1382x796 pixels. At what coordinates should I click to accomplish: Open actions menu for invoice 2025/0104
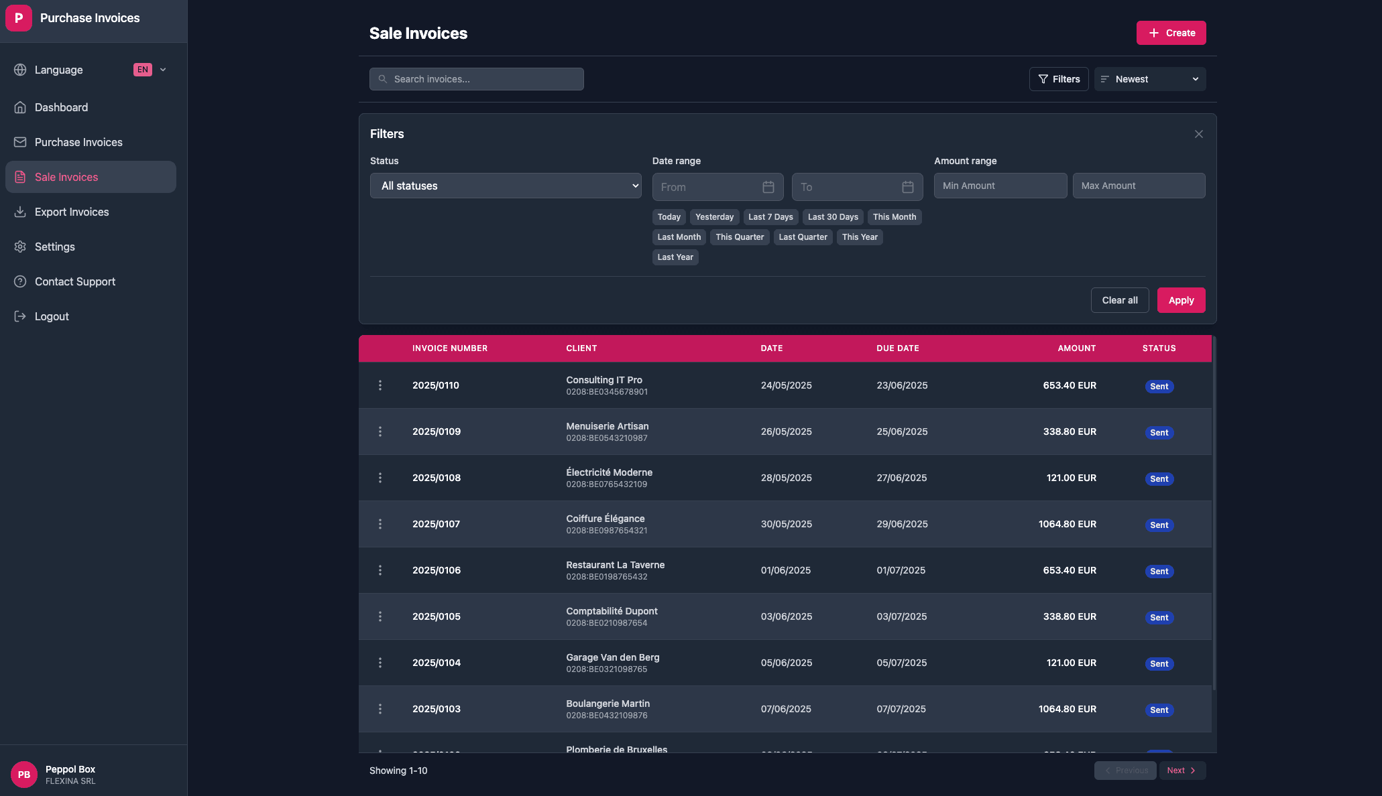(380, 663)
